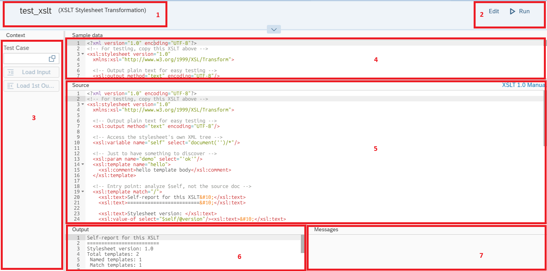Click the Run play icon

click(x=513, y=11)
